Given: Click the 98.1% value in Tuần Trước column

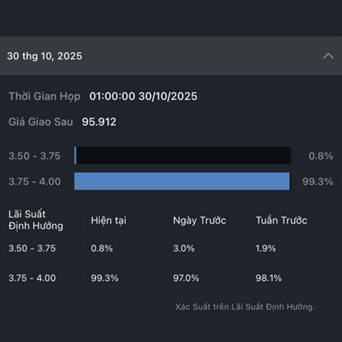Looking at the screenshot, I should 268,278.
